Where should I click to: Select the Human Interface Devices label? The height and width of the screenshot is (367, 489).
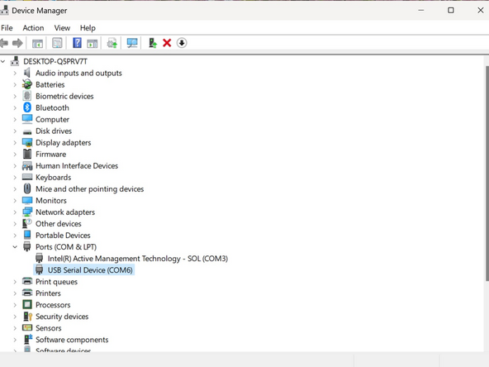pos(77,165)
